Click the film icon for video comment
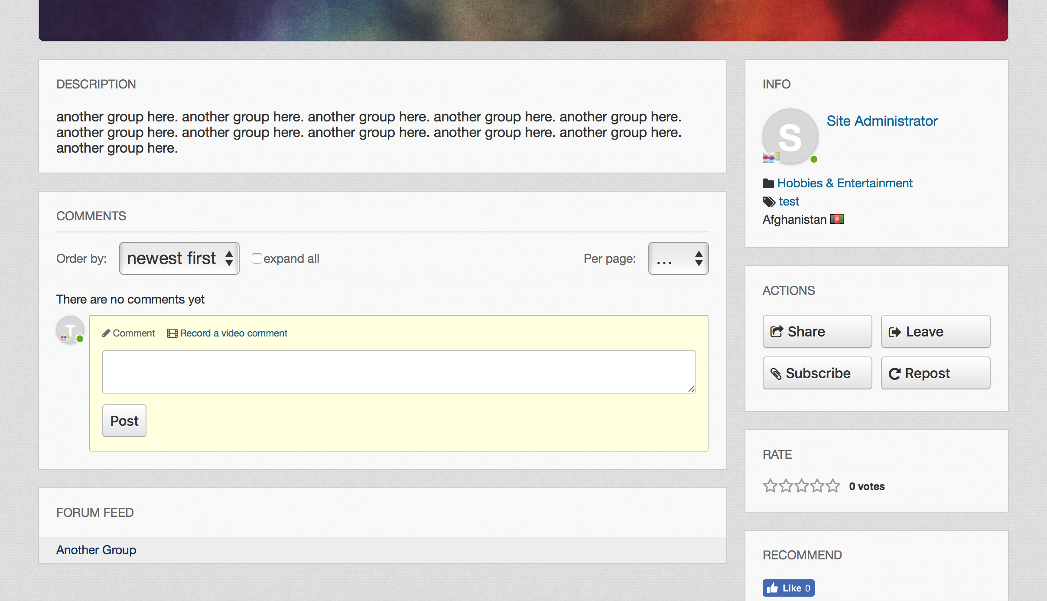The width and height of the screenshot is (1047, 601). 172,333
